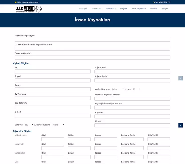Click the Yüksek Lisans Başlama Tarihi field
The height and width of the screenshot is (164, 185).
click(x=132, y=139)
